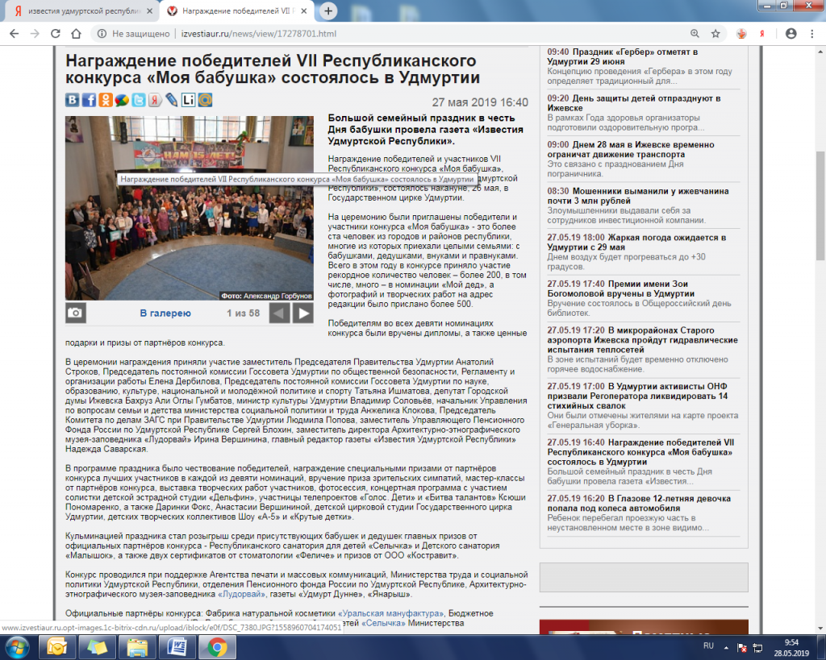Click the LiveInternet 'Li' share icon

click(x=189, y=101)
